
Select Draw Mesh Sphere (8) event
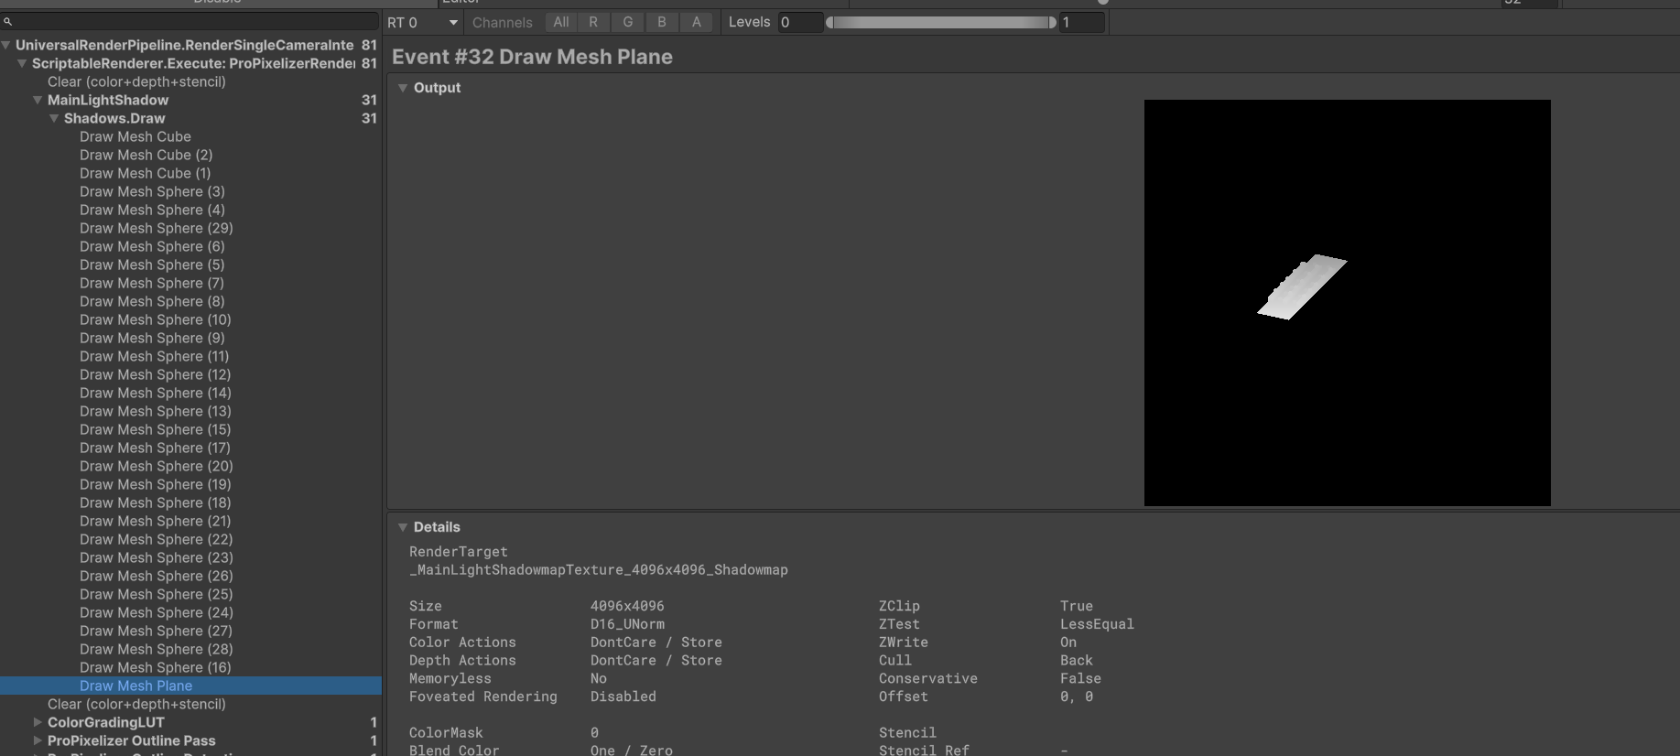tap(152, 301)
